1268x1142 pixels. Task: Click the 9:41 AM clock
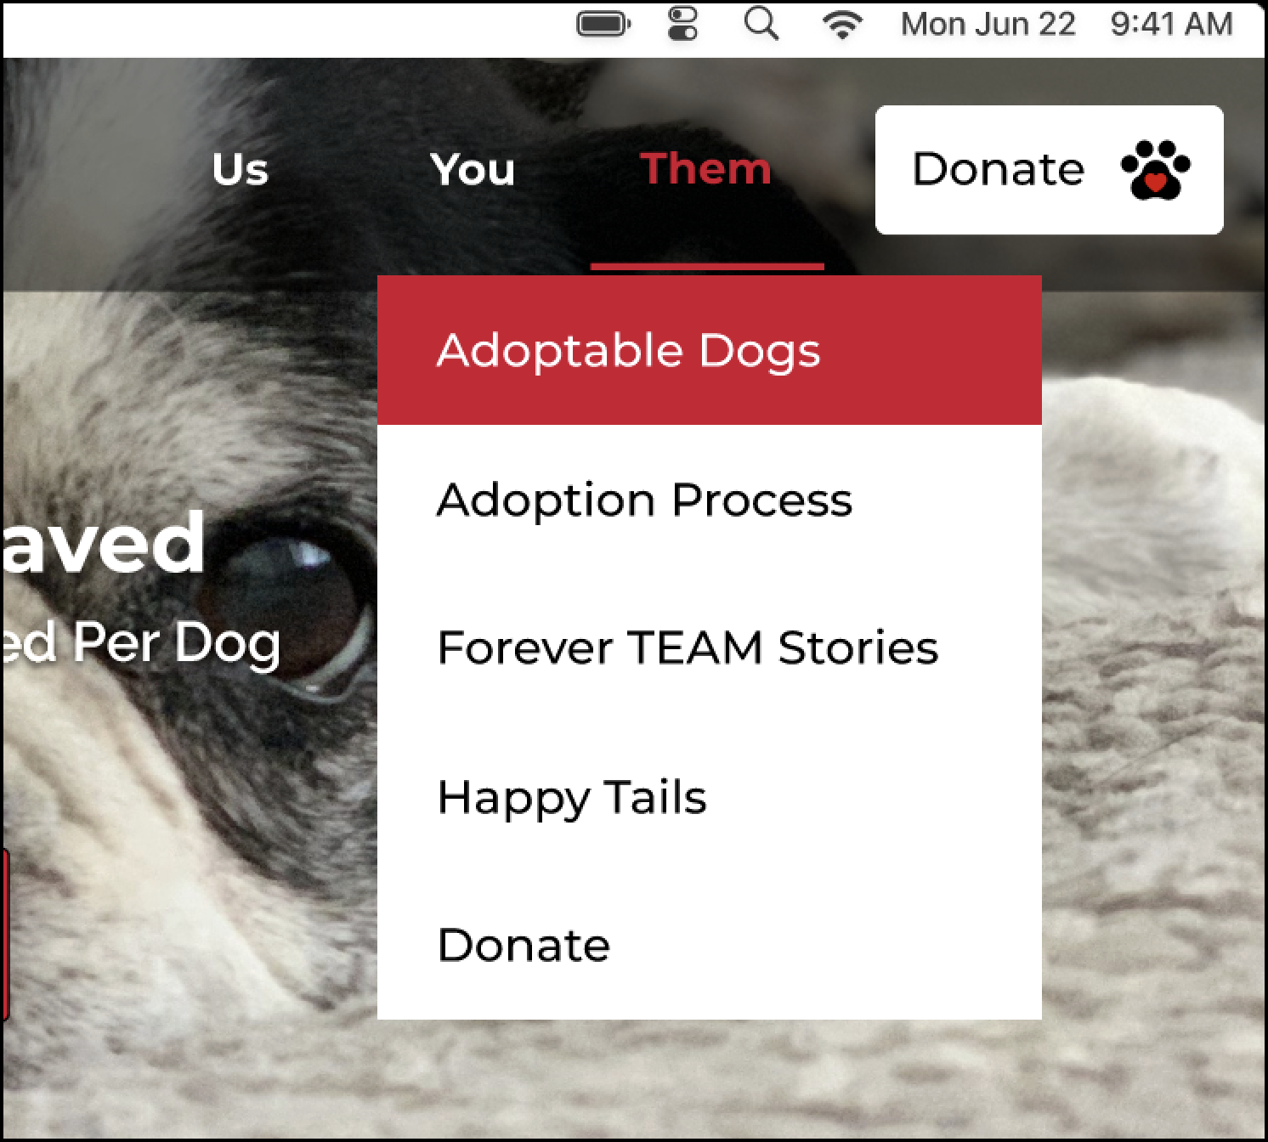1171,24
